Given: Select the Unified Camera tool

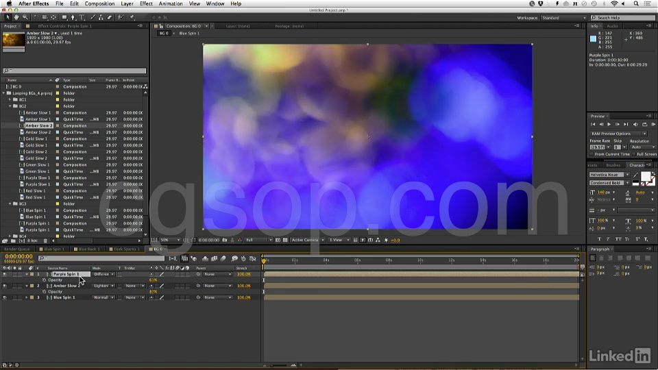Looking at the screenshot, I should (45, 17).
